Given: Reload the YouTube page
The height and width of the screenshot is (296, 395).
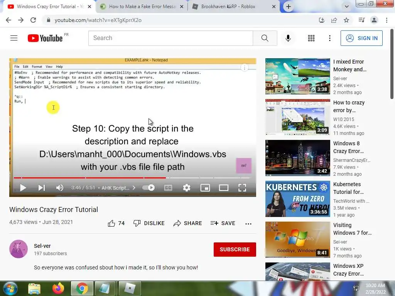Looking at the screenshot, I should [33, 20].
